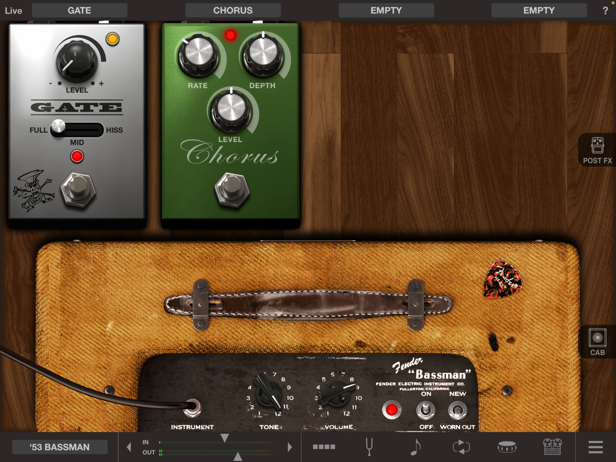Open the drum machine icon
Screen dimensions: 616x462
tap(507, 447)
